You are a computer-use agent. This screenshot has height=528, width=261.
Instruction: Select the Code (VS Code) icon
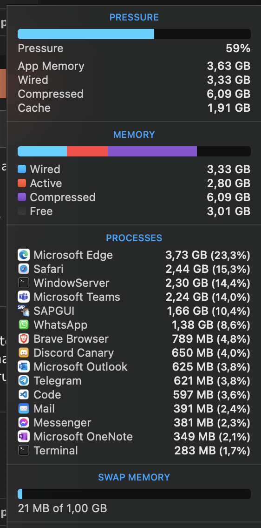(24, 394)
